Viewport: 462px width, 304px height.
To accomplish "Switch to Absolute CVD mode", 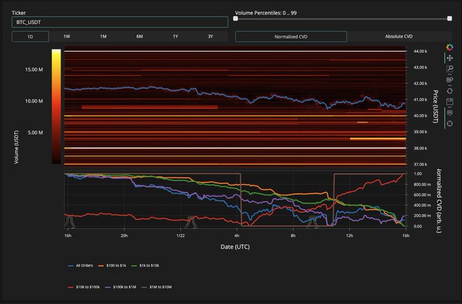I will (399, 37).
